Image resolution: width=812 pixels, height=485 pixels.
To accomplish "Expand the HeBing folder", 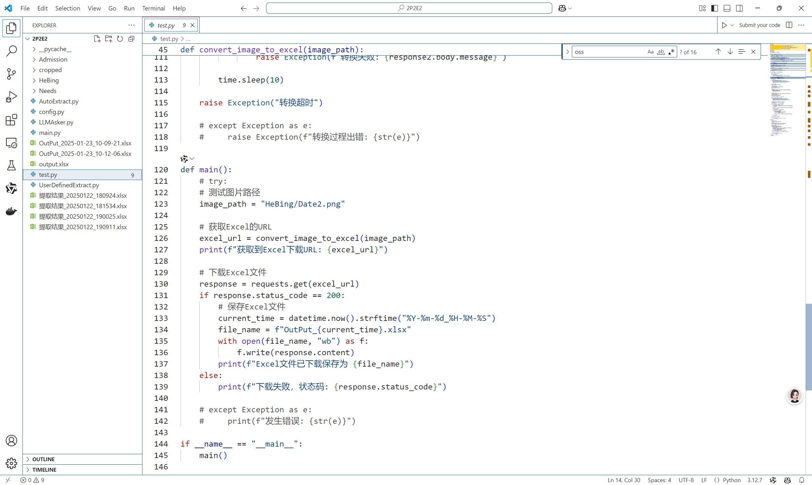I will click(x=49, y=80).
